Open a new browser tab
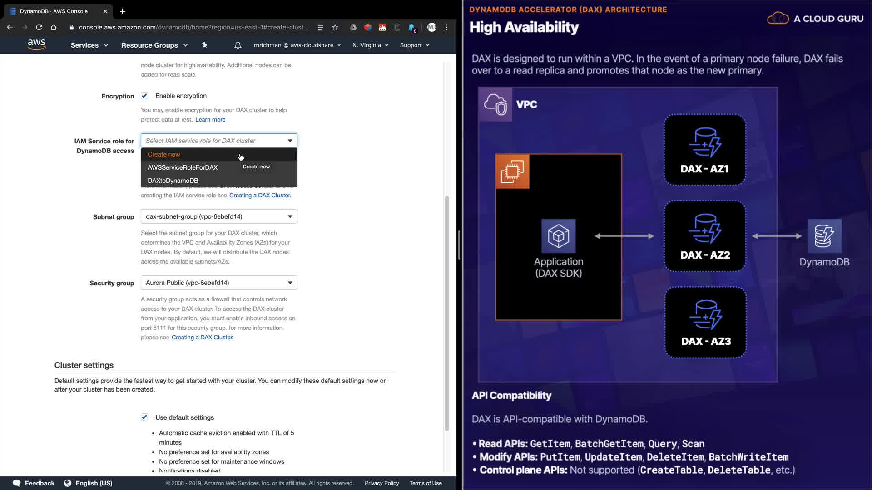 [x=123, y=11]
